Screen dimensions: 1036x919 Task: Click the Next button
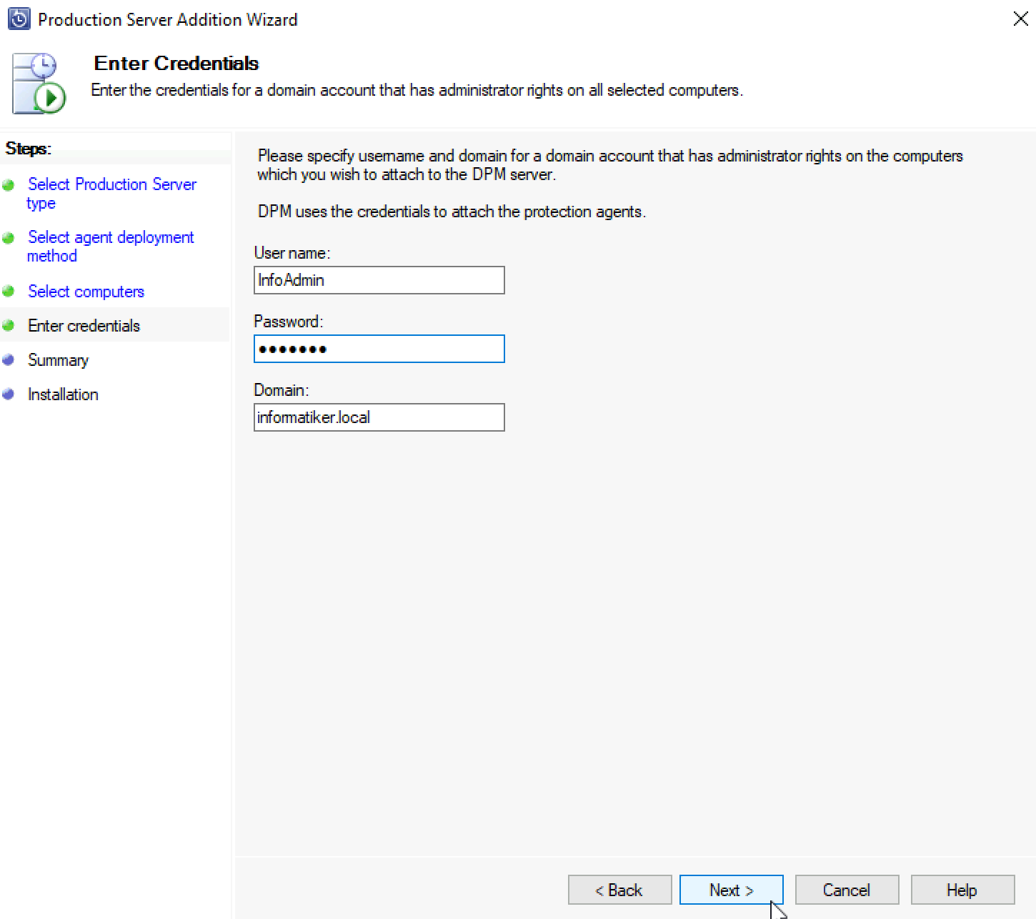[732, 890]
